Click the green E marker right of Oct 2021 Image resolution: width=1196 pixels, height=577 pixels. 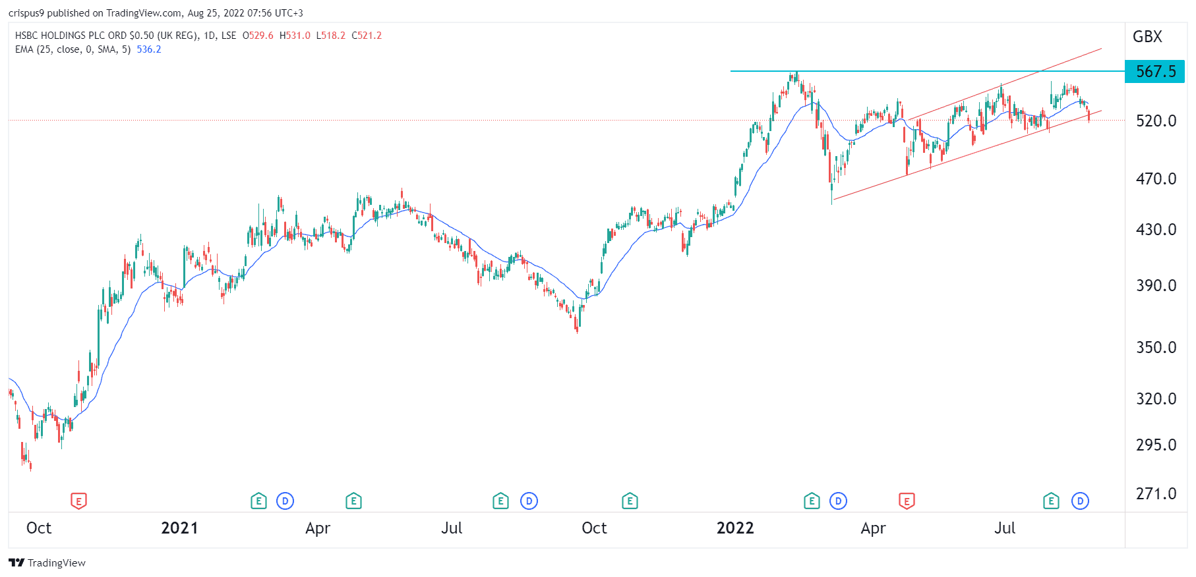click(x=630, y=501)
